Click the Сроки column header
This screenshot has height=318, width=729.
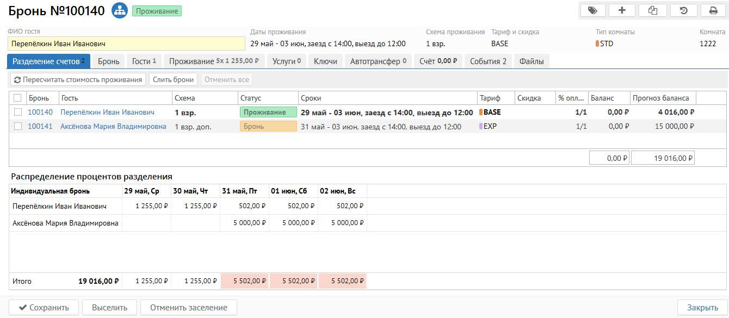tap(311, 98)
